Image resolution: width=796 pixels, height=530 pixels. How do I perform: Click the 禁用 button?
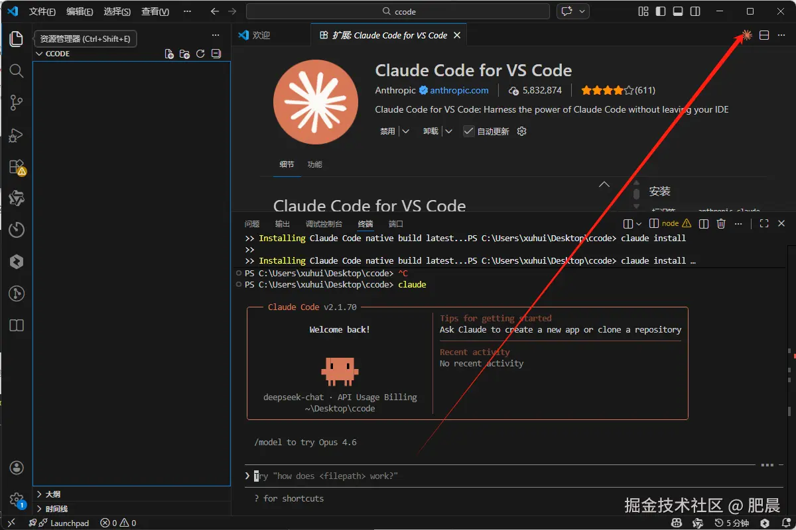(x=387, y=131)
